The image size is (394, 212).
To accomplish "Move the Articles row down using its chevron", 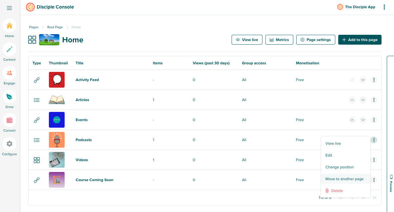I will [x=363, y=100].
